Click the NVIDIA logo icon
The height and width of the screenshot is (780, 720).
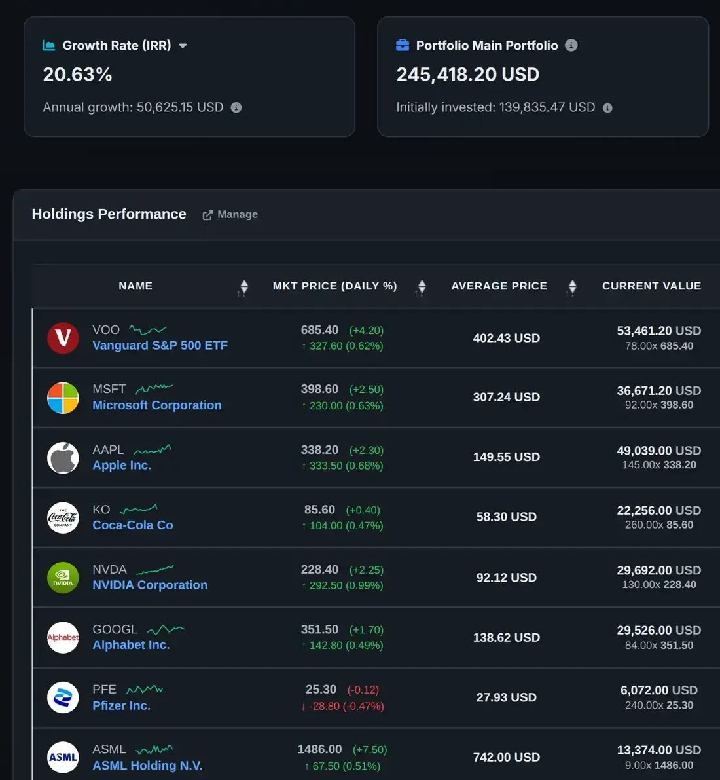click(63, 578)
